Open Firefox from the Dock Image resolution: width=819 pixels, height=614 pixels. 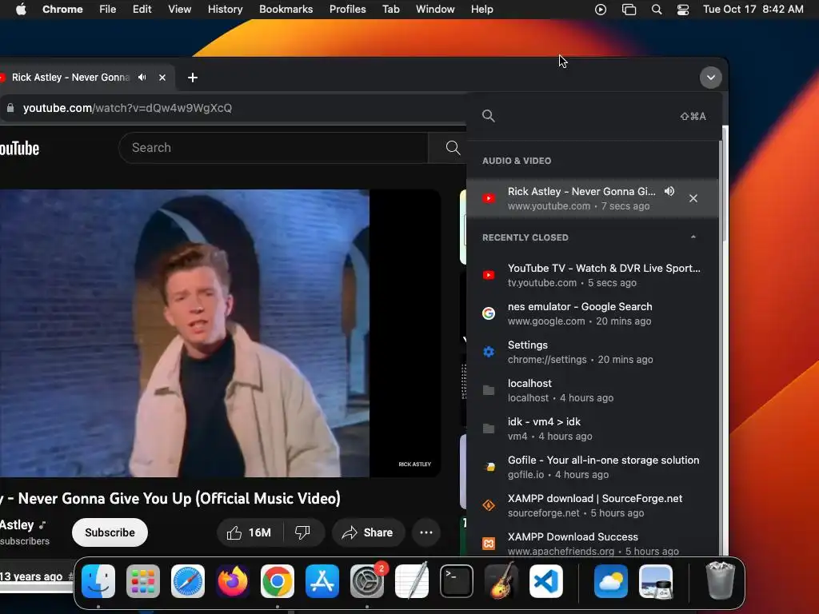(x=233, y=581)
